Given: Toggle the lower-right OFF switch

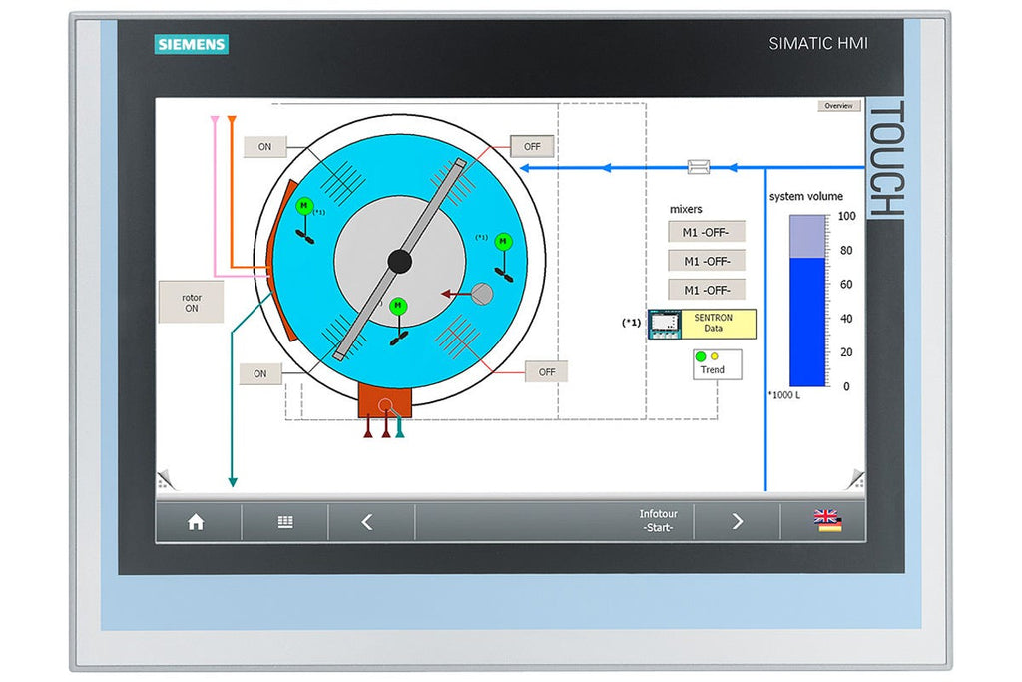Looking at the screenshot, I should tap(546, 372).
